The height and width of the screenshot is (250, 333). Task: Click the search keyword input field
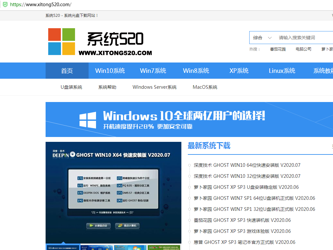(297, 37)
